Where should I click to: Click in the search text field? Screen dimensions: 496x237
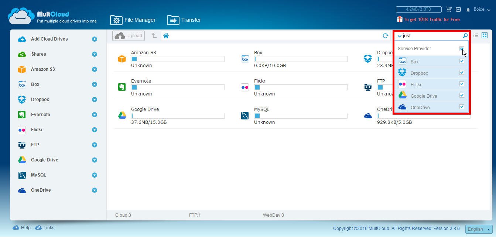[x=430, y=36]
